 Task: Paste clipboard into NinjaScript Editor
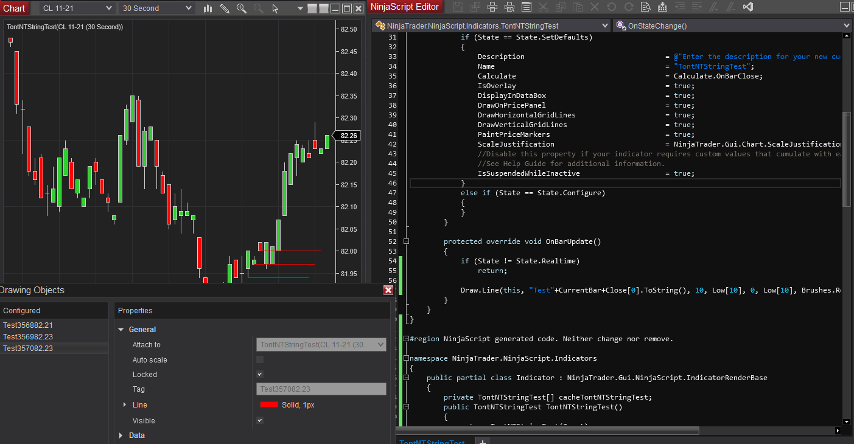click(x=578, y=7)
